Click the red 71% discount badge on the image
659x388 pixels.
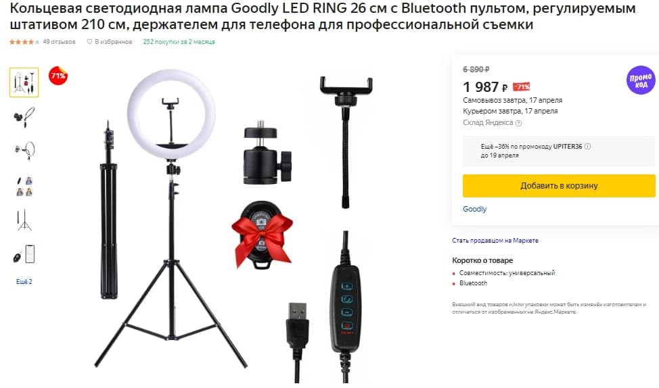[58, 76]
